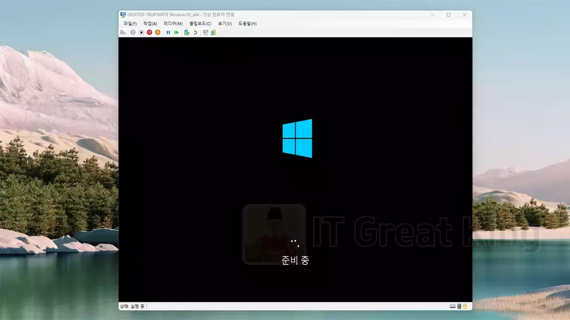
Task: Create a checkpoint from toolbar icon
Action: pos(187,32)
